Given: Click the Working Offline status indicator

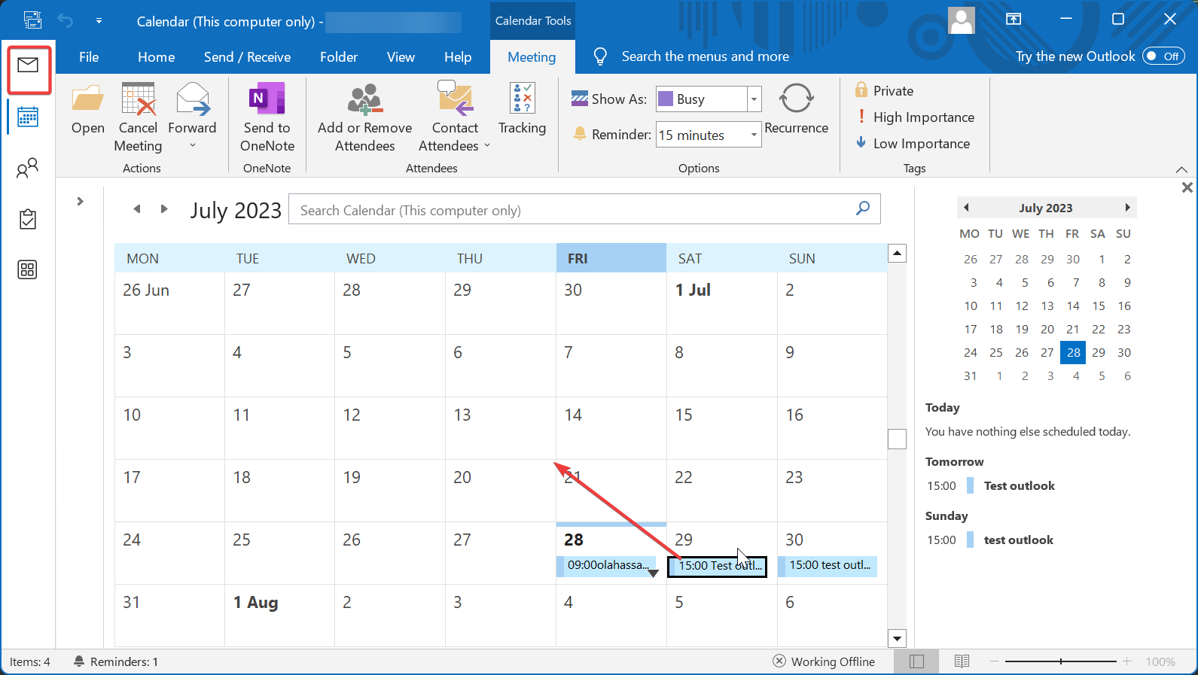Looking at the screenshot, I should 824,661.
